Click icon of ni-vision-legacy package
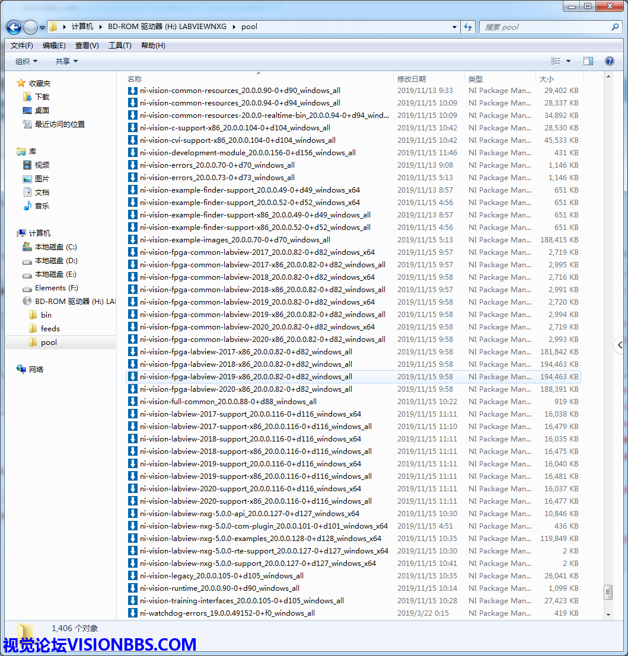This screenshot has height=656, width=628. coord(133,575)
